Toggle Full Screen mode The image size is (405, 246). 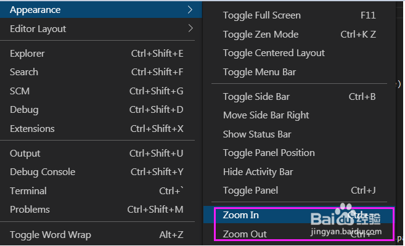coord(299,15)
